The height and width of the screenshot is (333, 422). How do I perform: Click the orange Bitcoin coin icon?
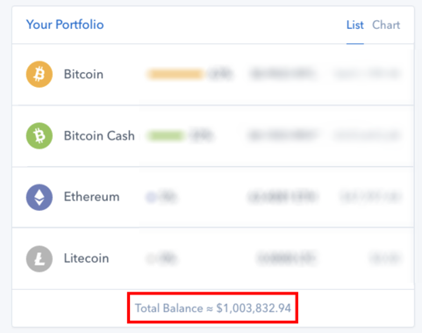pyautogui.click(x=39, y=74)
